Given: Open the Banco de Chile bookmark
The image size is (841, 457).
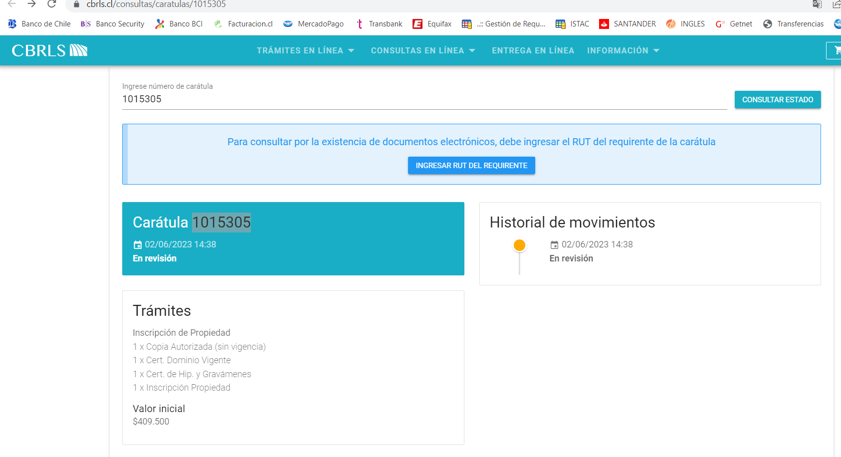Looking at the screenshot, I should tap(39, 24).
